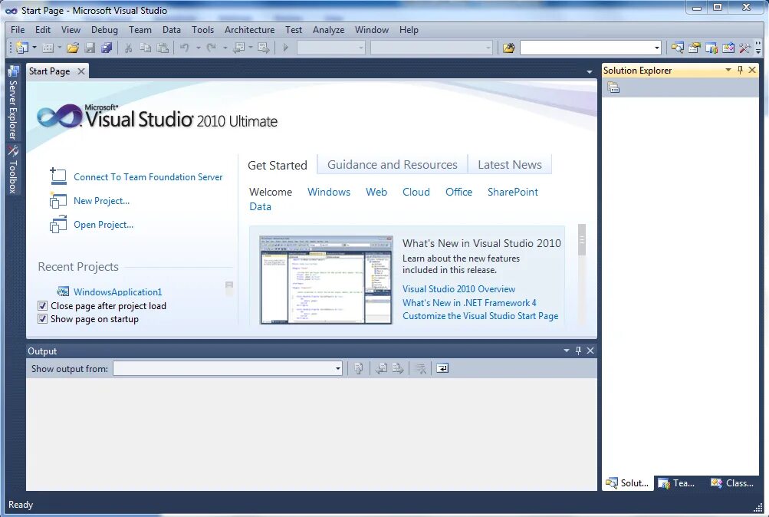Open the 'Show output from' dropdown

(337, 368)
